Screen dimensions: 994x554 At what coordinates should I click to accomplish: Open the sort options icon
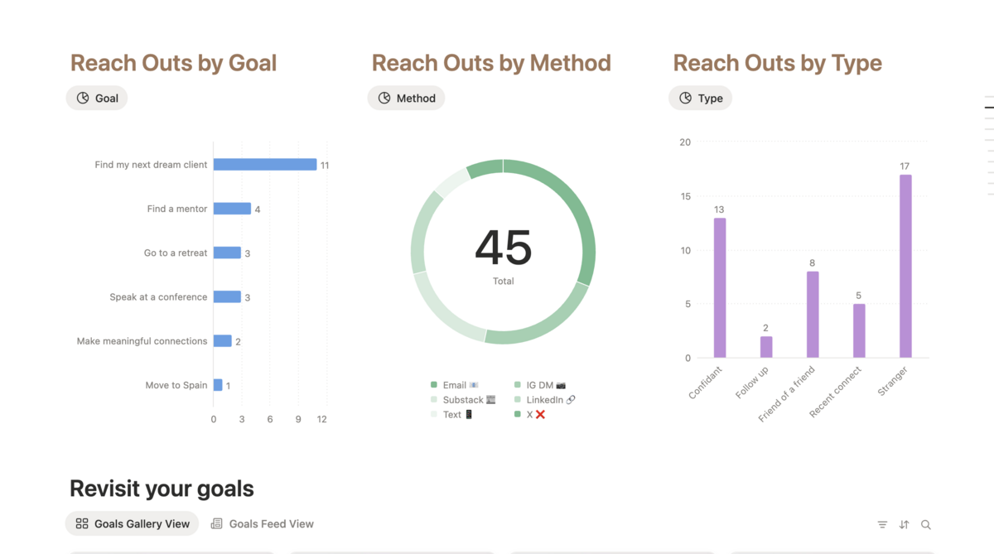(x=904, y=524)
